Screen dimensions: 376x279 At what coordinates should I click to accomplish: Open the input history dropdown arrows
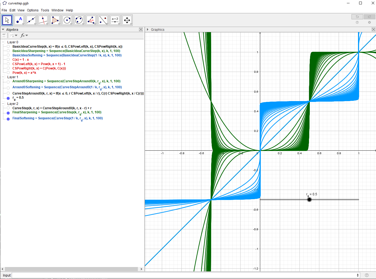pos(358,275)
